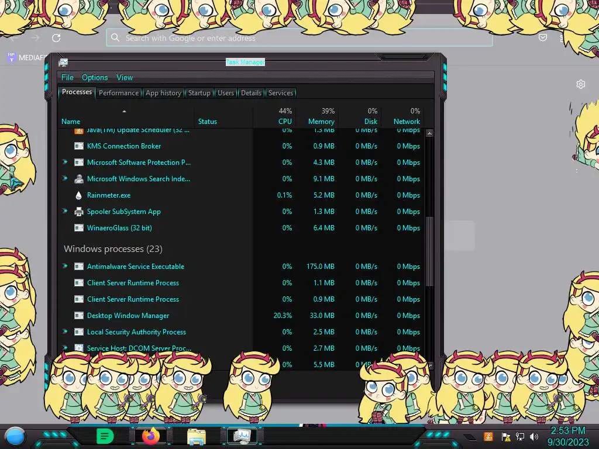Switch to the Users tab
The width and height of the screenshot is (599, 449).
tap(226, 93)
